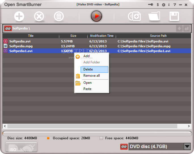Choose Open from the context menu
Image resolution: width=194 pixels, height=154 pixels.
click(92, 83)
